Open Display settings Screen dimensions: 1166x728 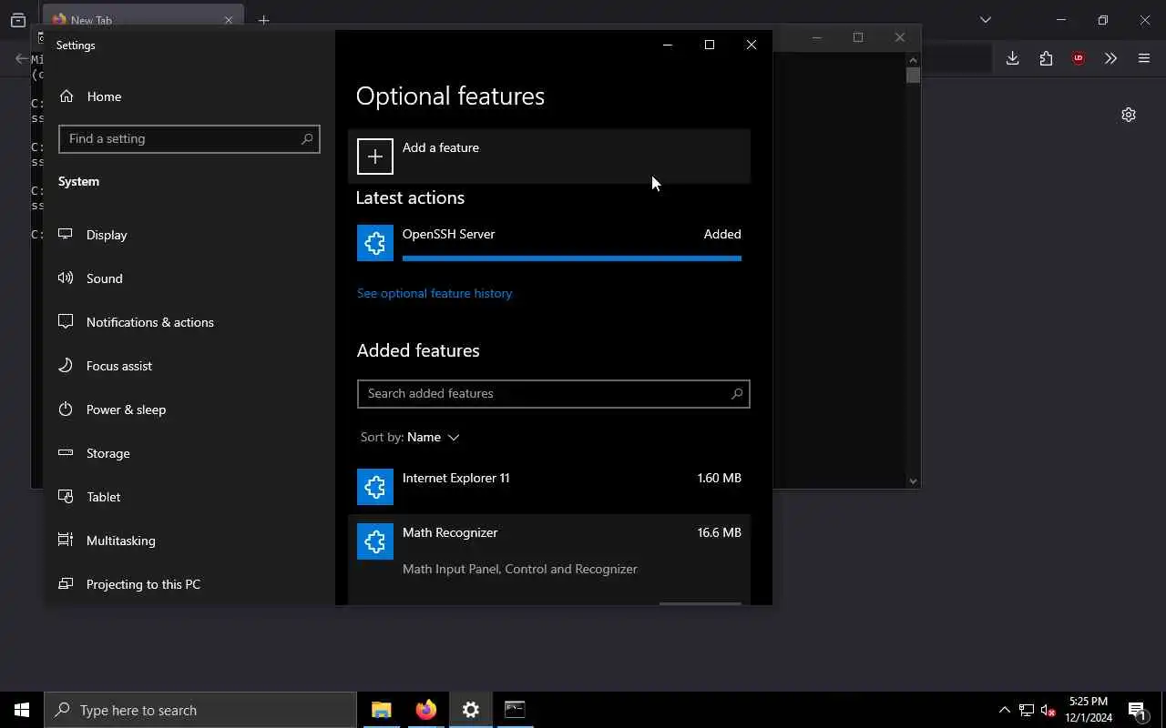[189, 235]
